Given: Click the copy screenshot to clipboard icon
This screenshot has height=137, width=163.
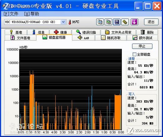Looking at the screenshot, I should [108, 22].
